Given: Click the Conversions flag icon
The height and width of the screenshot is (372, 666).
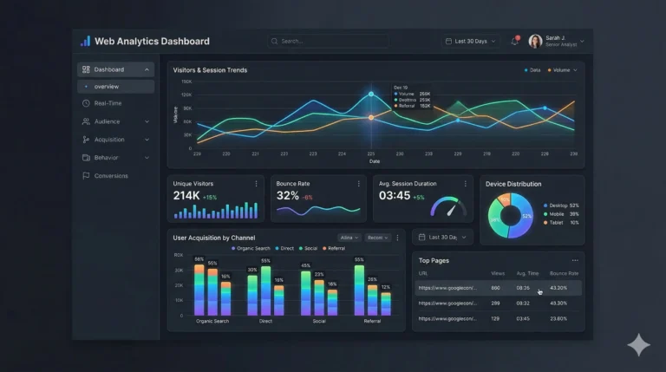Looking at the screenshot, I should [86, 175].
